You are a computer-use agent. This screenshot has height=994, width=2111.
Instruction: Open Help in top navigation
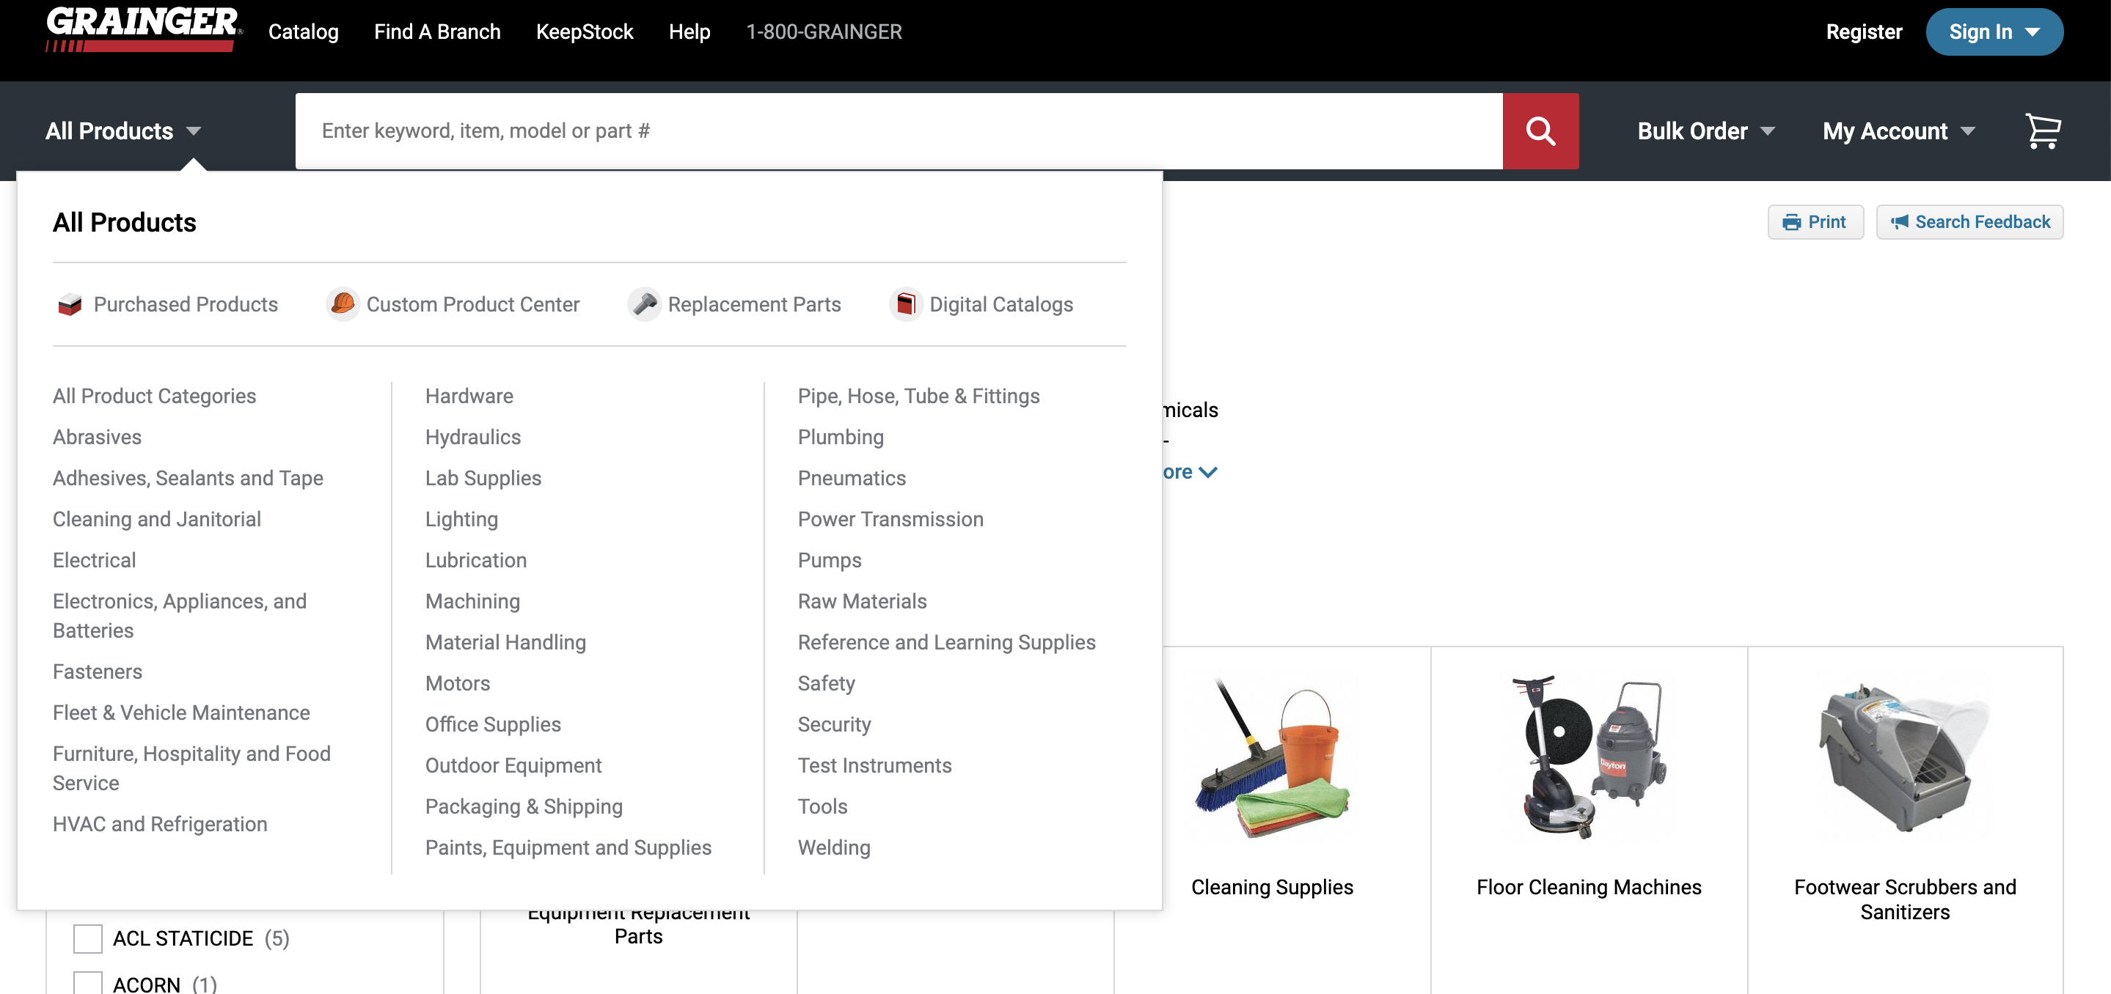tap(689, 32)
